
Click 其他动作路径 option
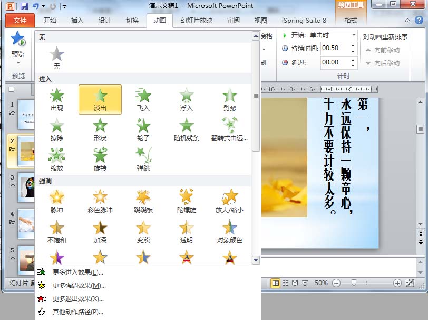pyautogui.click(x=77, y=312)
